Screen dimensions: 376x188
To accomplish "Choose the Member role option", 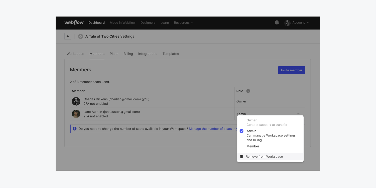I will tap(253, 146).
